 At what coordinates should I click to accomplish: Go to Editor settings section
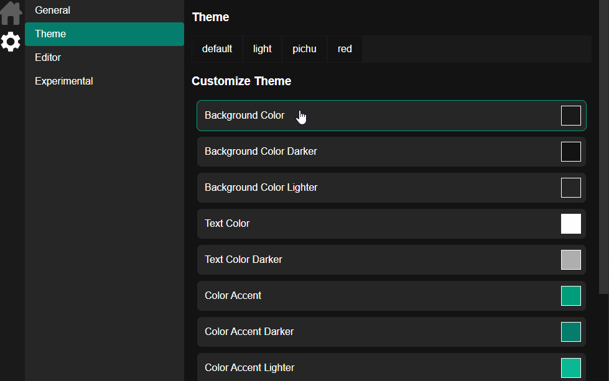[x=48, y=58]
